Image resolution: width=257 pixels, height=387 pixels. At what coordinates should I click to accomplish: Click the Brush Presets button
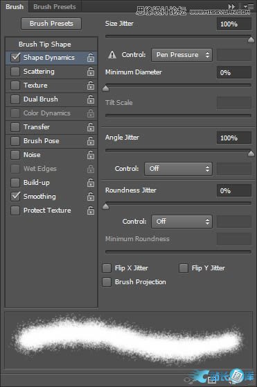click(51, 24)
